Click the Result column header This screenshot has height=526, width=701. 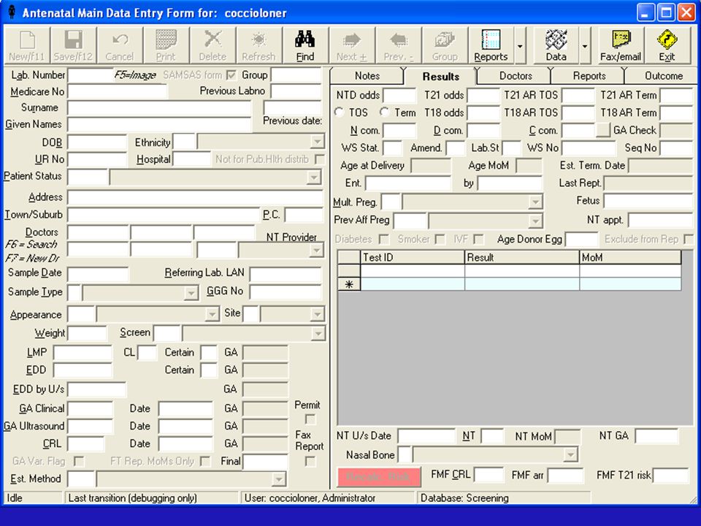coord(521,257)
